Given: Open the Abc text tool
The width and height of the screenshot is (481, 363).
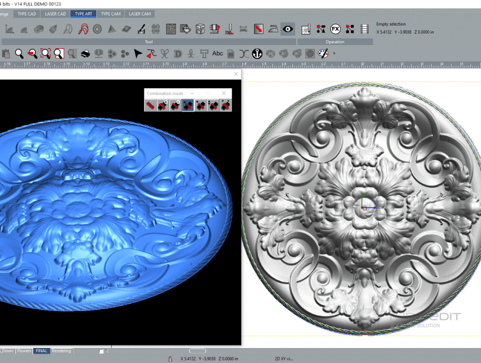Looking at the screenshot, I should [x=217, y=54].
